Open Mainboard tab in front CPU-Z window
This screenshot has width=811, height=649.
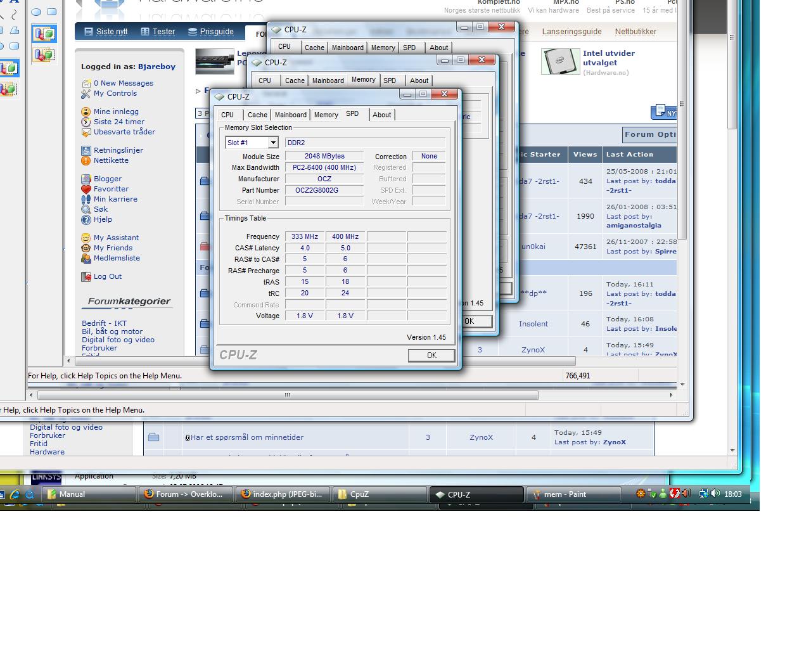pyautogui.click(x=291, y=115)
